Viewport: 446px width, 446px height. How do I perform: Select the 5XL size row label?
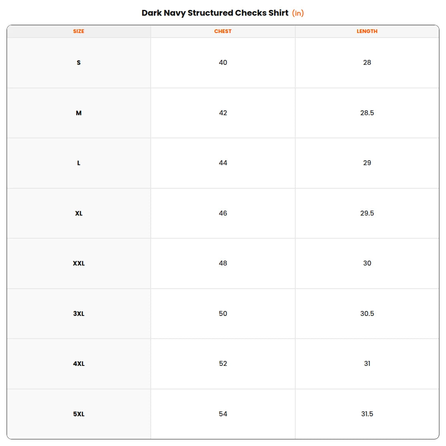click(x=79, y=414)
